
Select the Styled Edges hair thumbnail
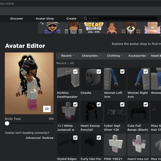point(68,145)
